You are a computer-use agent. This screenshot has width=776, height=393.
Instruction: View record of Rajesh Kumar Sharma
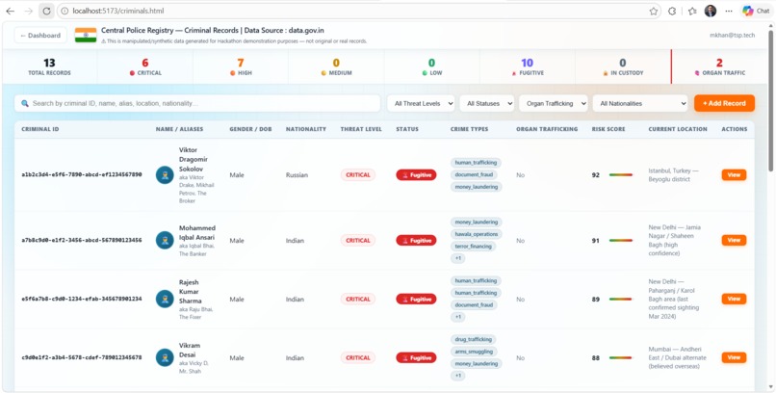tap(734, 299)
